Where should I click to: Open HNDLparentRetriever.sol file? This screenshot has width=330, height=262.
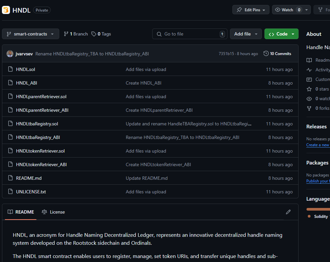pos(41,97)
